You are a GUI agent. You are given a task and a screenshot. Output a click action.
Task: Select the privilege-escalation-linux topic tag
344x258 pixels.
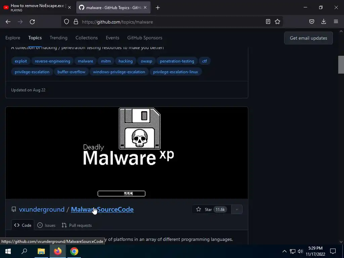[x=175, y=72]
